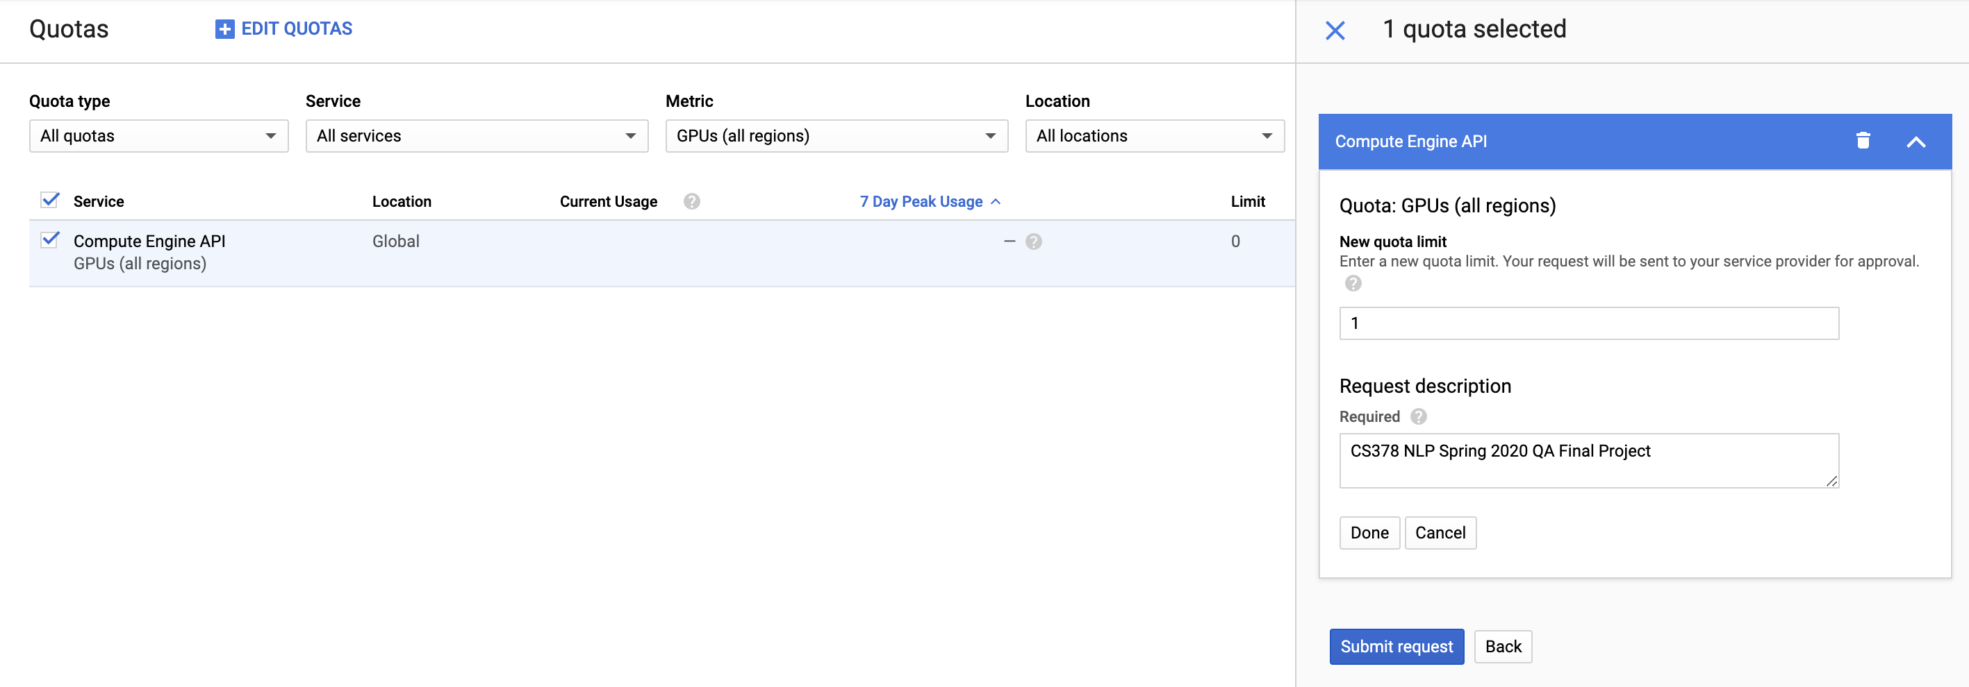The image size is (1969, 687).
Task: Open the Service filter dropdown
Action: pyautogui.click(x=476, y=136)
